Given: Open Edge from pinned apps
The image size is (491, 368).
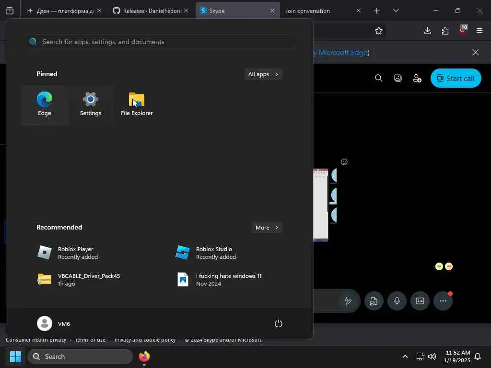Looking at the screenshot, I should (44, 104).
